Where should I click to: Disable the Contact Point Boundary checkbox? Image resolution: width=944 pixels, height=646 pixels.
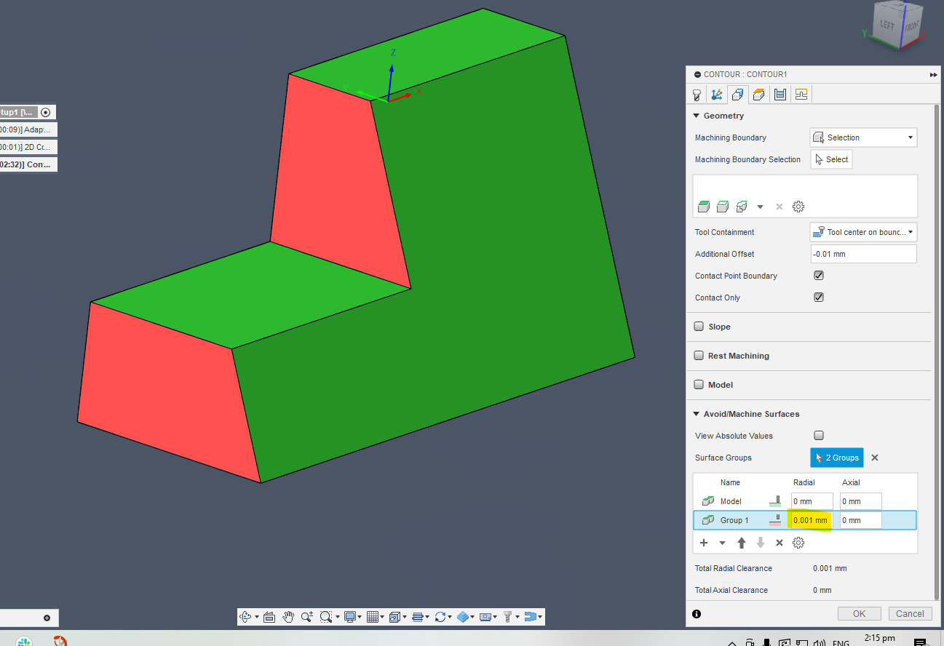coord(818,275)
